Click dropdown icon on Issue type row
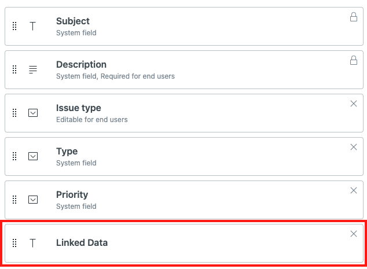 tap(33, 113)
